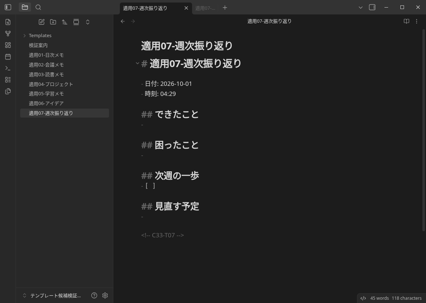Open tab list dropdown chevron
This screenshot has width=426, height=303.
[361, 8]
